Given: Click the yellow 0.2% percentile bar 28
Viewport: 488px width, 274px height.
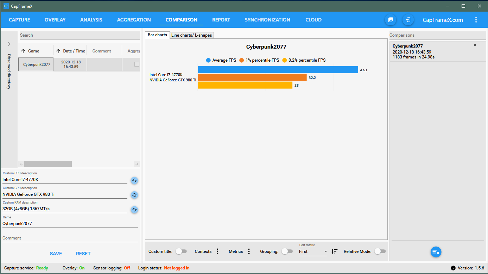Looking at the screenshot, I should pos(245,85).
